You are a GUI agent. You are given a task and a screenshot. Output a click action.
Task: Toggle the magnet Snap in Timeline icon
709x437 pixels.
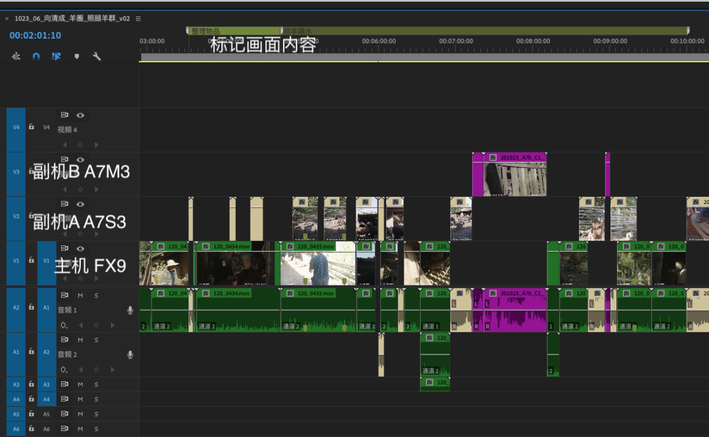[36, 56]
